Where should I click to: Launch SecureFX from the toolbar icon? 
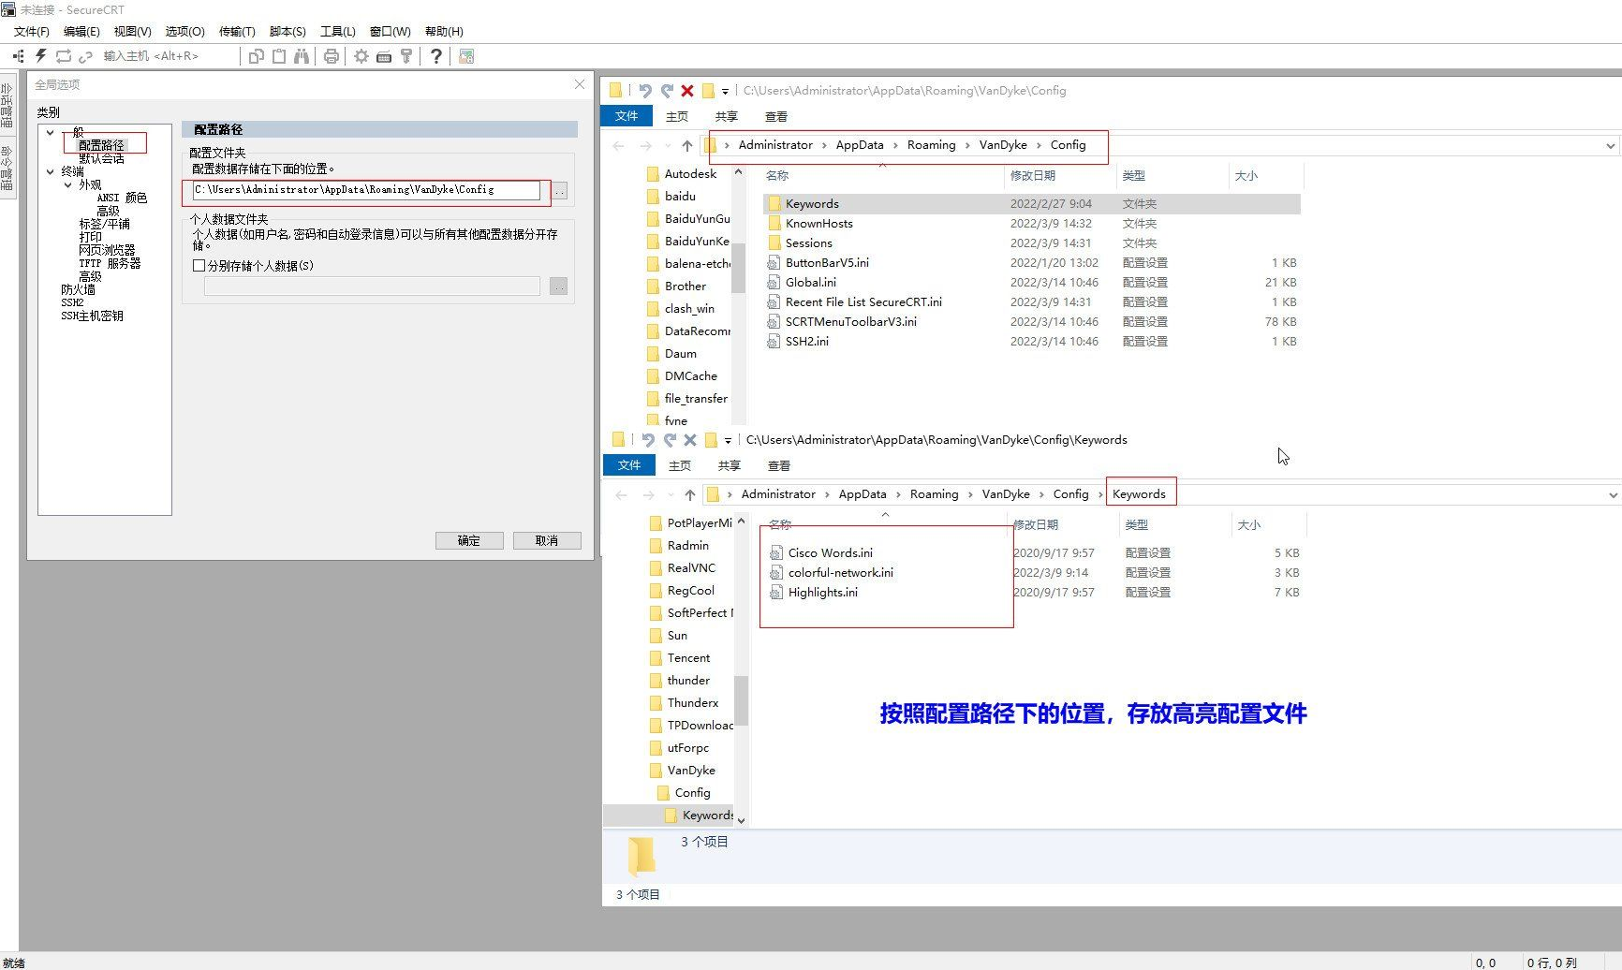point(466,56)
